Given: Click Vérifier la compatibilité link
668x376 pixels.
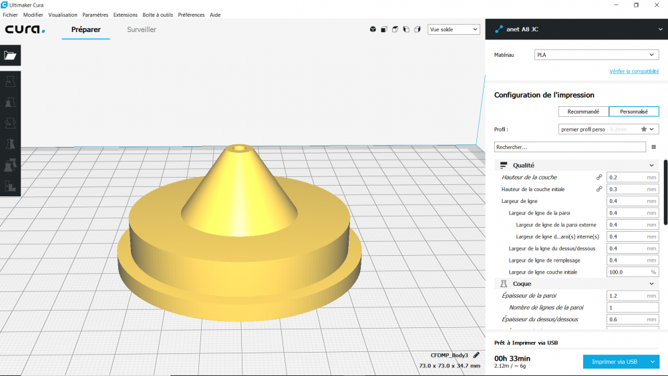Looking at the screenshot, I should [634, 71].
